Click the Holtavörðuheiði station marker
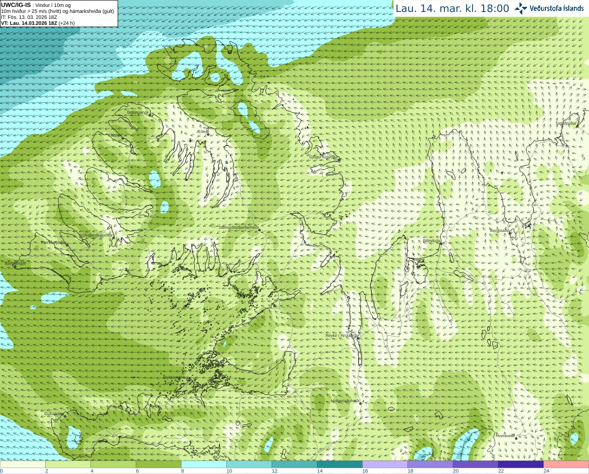Screen dimensions: 589x474 [x=360, y=403]
